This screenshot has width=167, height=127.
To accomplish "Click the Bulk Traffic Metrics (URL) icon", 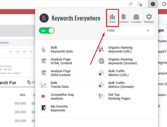I will pos(101,73).
